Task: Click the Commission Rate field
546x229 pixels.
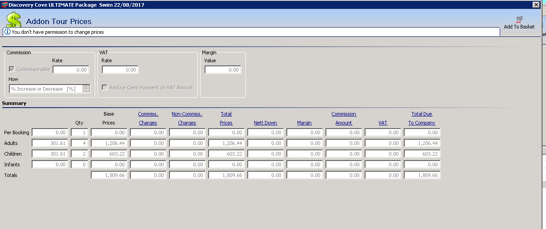Action: coord(71,70)
